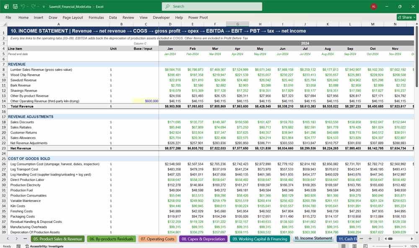The image size is (419, 248).
Task: Click the Redo arrow icon
Action: click(x=34, y=6)
